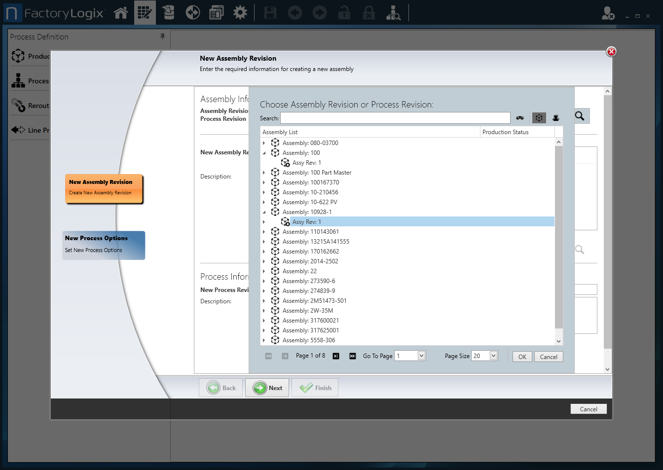Viewport: 663px width, 470px height.
Task: Click OK to confirm the assembly selection
Action: click(522, 356)
